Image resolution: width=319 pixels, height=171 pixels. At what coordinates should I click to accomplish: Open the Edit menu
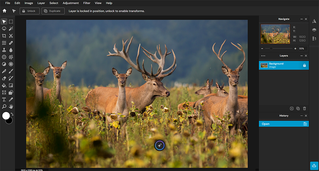click(17, 3)
